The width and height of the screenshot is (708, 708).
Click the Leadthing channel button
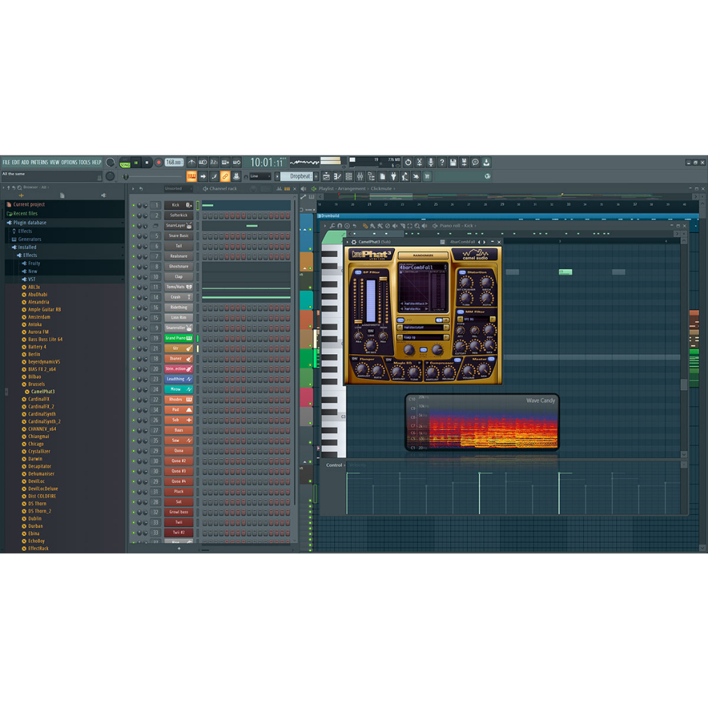click(179, 380)
